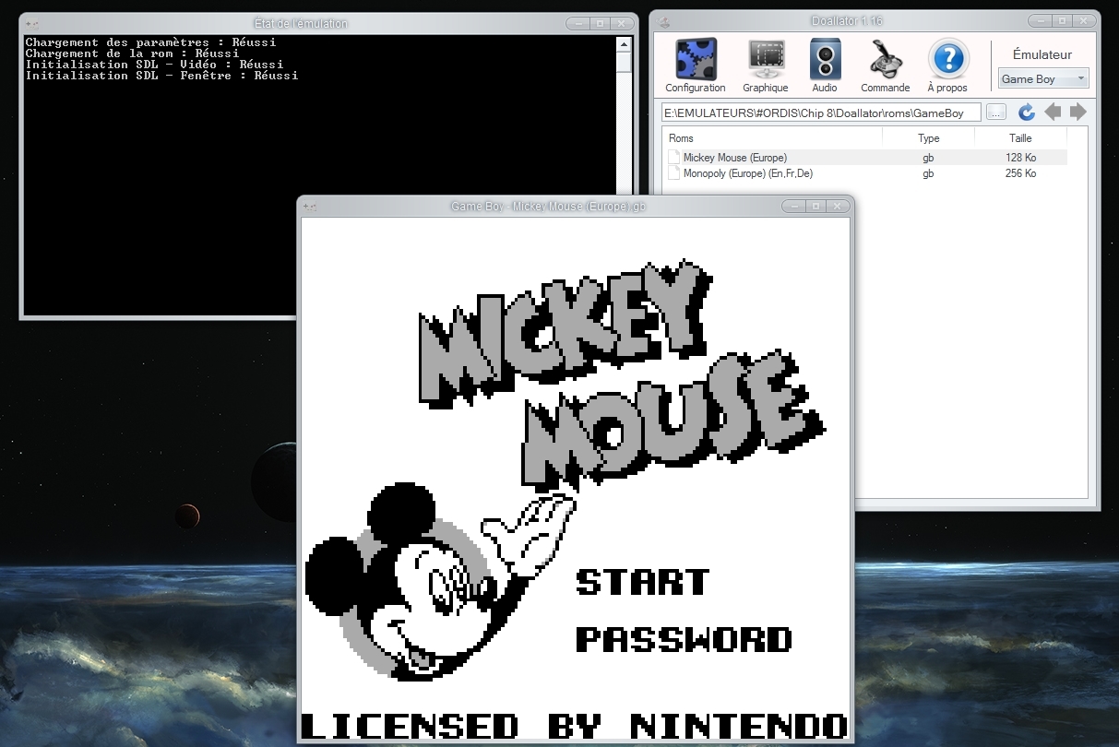
Task: Click START in the Game Boy game window
Action: (643, 582)
